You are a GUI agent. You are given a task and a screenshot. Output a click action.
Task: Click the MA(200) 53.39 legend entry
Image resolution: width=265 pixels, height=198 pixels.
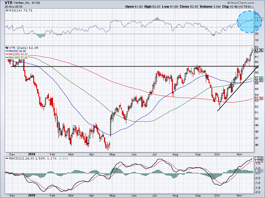click(16, 54)
